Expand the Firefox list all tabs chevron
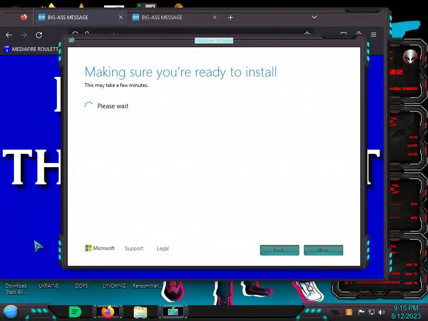Image resolution: width=428 pixels, height=321 pixels. [x=314, y=17]
